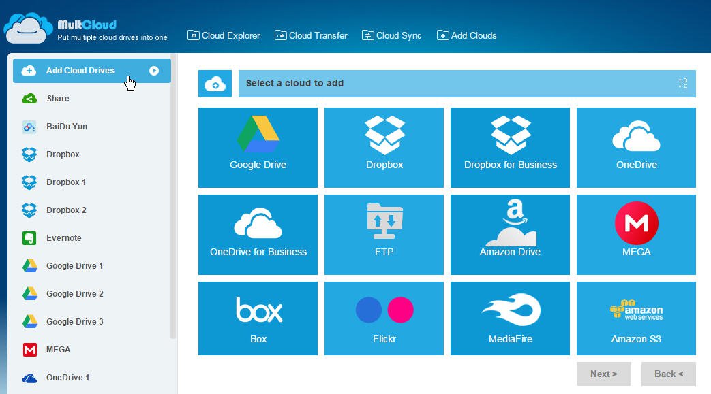This screenshot has height=394, width=711.
Task: Select Dropbox for Business tile
Action: pos(510,148)
